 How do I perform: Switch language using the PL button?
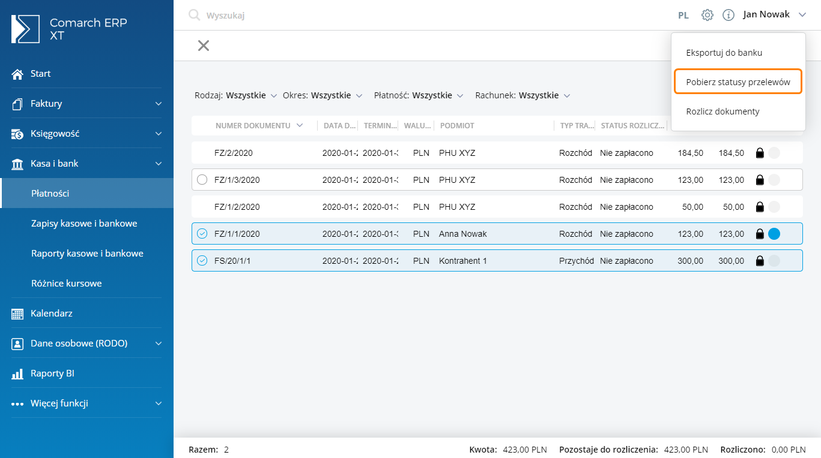click(683, 16)
